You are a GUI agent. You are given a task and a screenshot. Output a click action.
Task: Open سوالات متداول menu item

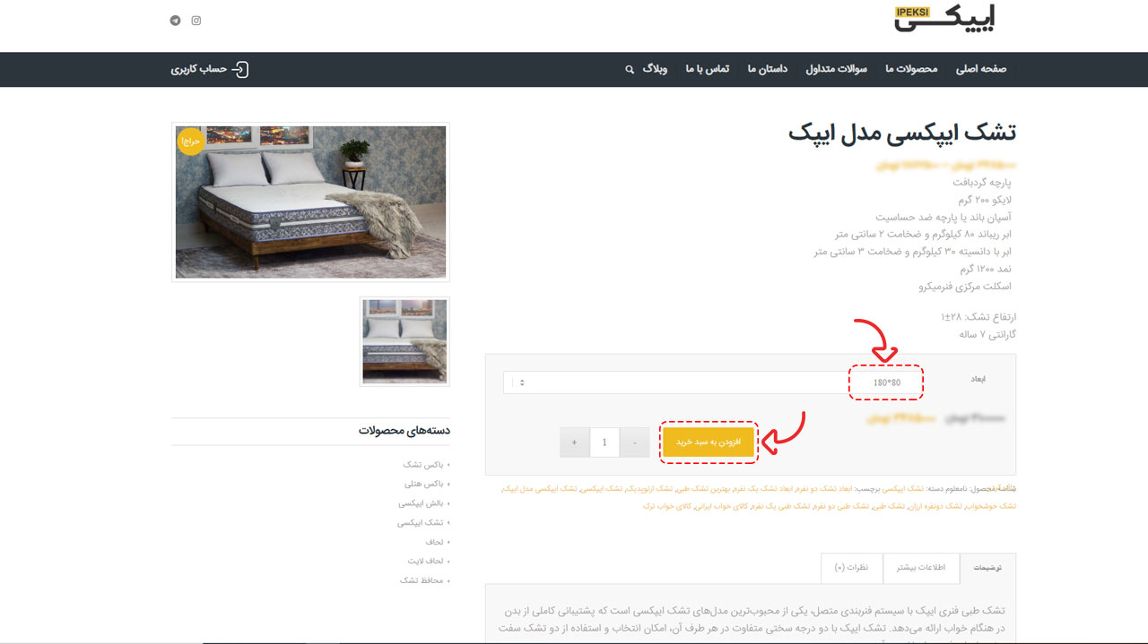point(836,69)
